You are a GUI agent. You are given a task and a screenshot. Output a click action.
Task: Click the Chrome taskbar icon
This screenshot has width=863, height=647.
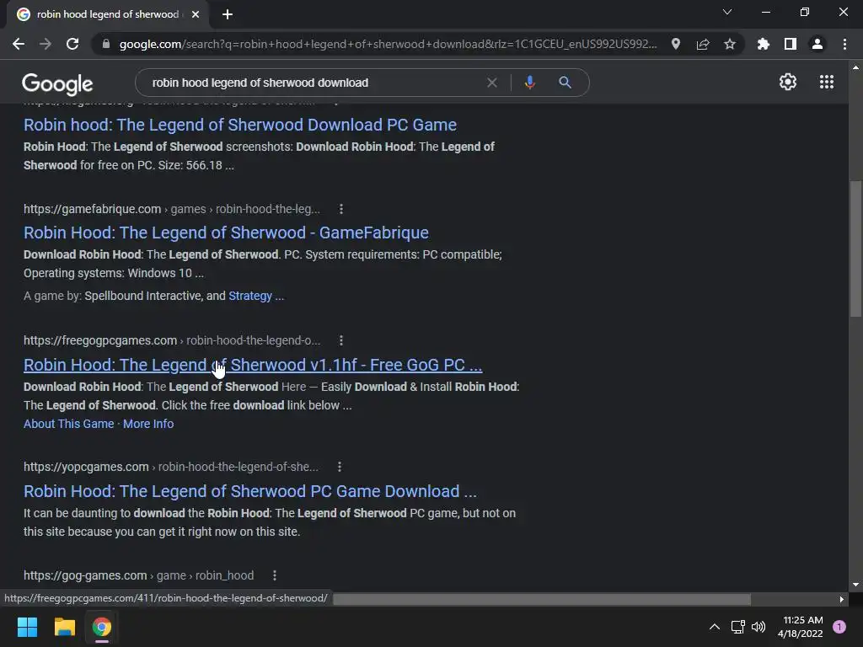(102, 627)
